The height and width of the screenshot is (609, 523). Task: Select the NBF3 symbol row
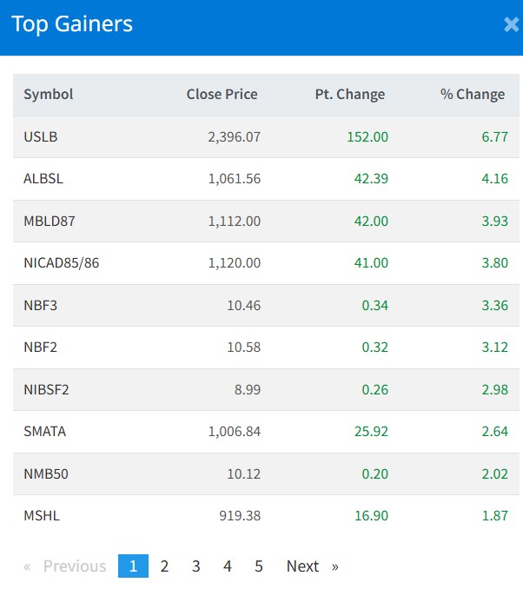coord(41,306)
